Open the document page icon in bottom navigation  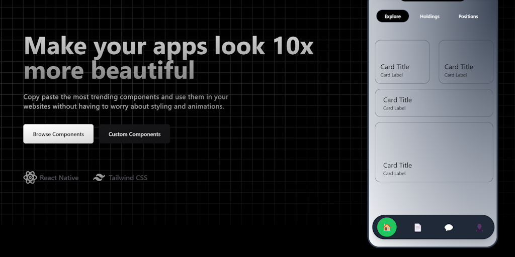pyautogui.click(x=417, y=227)
